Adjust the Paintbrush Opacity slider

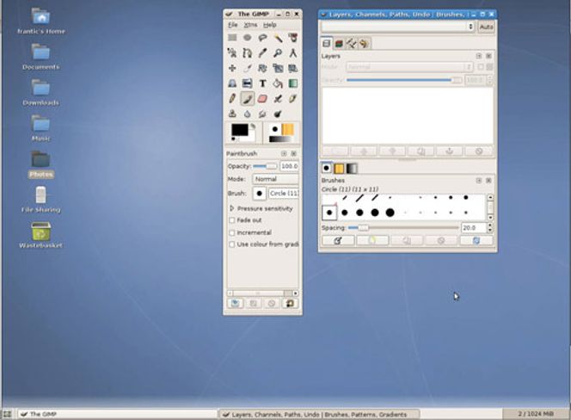[265, 166]
